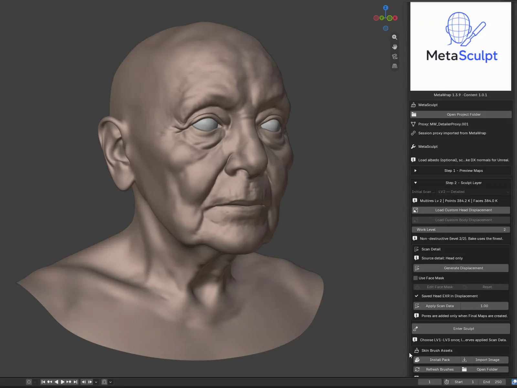Click Open Folder under Skin Brush Assets
517x388 pixels.
coord(485,370)
